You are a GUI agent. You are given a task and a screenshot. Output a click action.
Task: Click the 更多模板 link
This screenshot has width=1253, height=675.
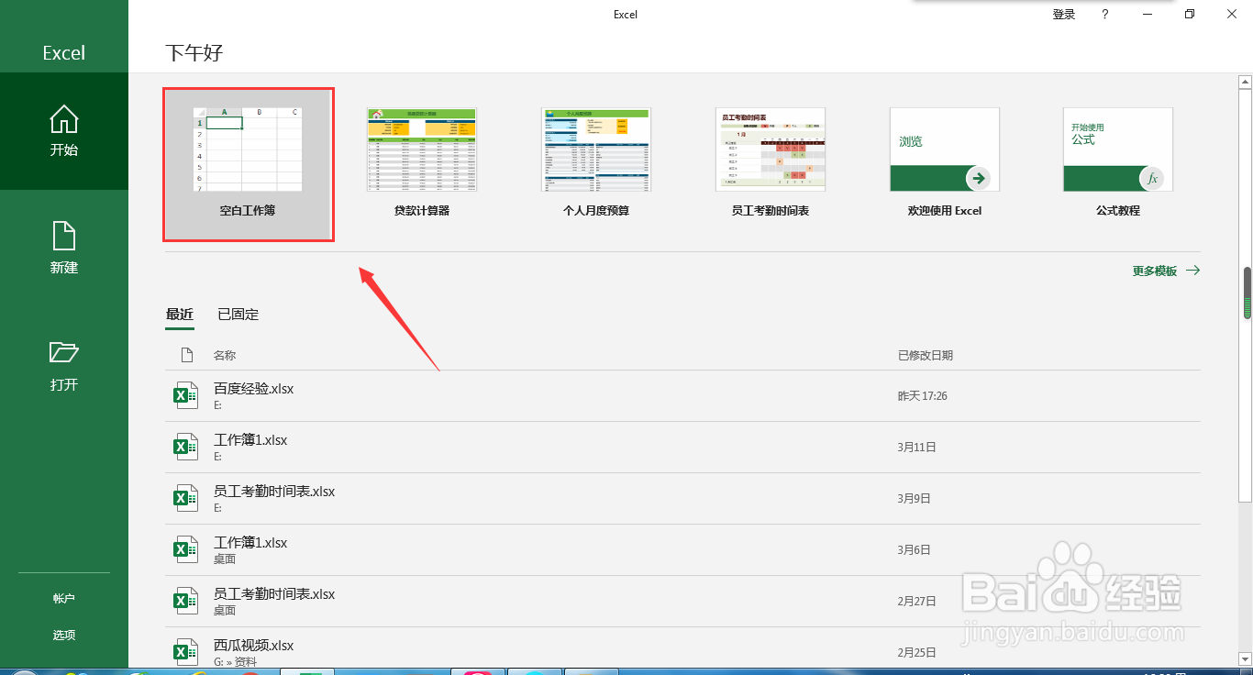coord(1155,271)
